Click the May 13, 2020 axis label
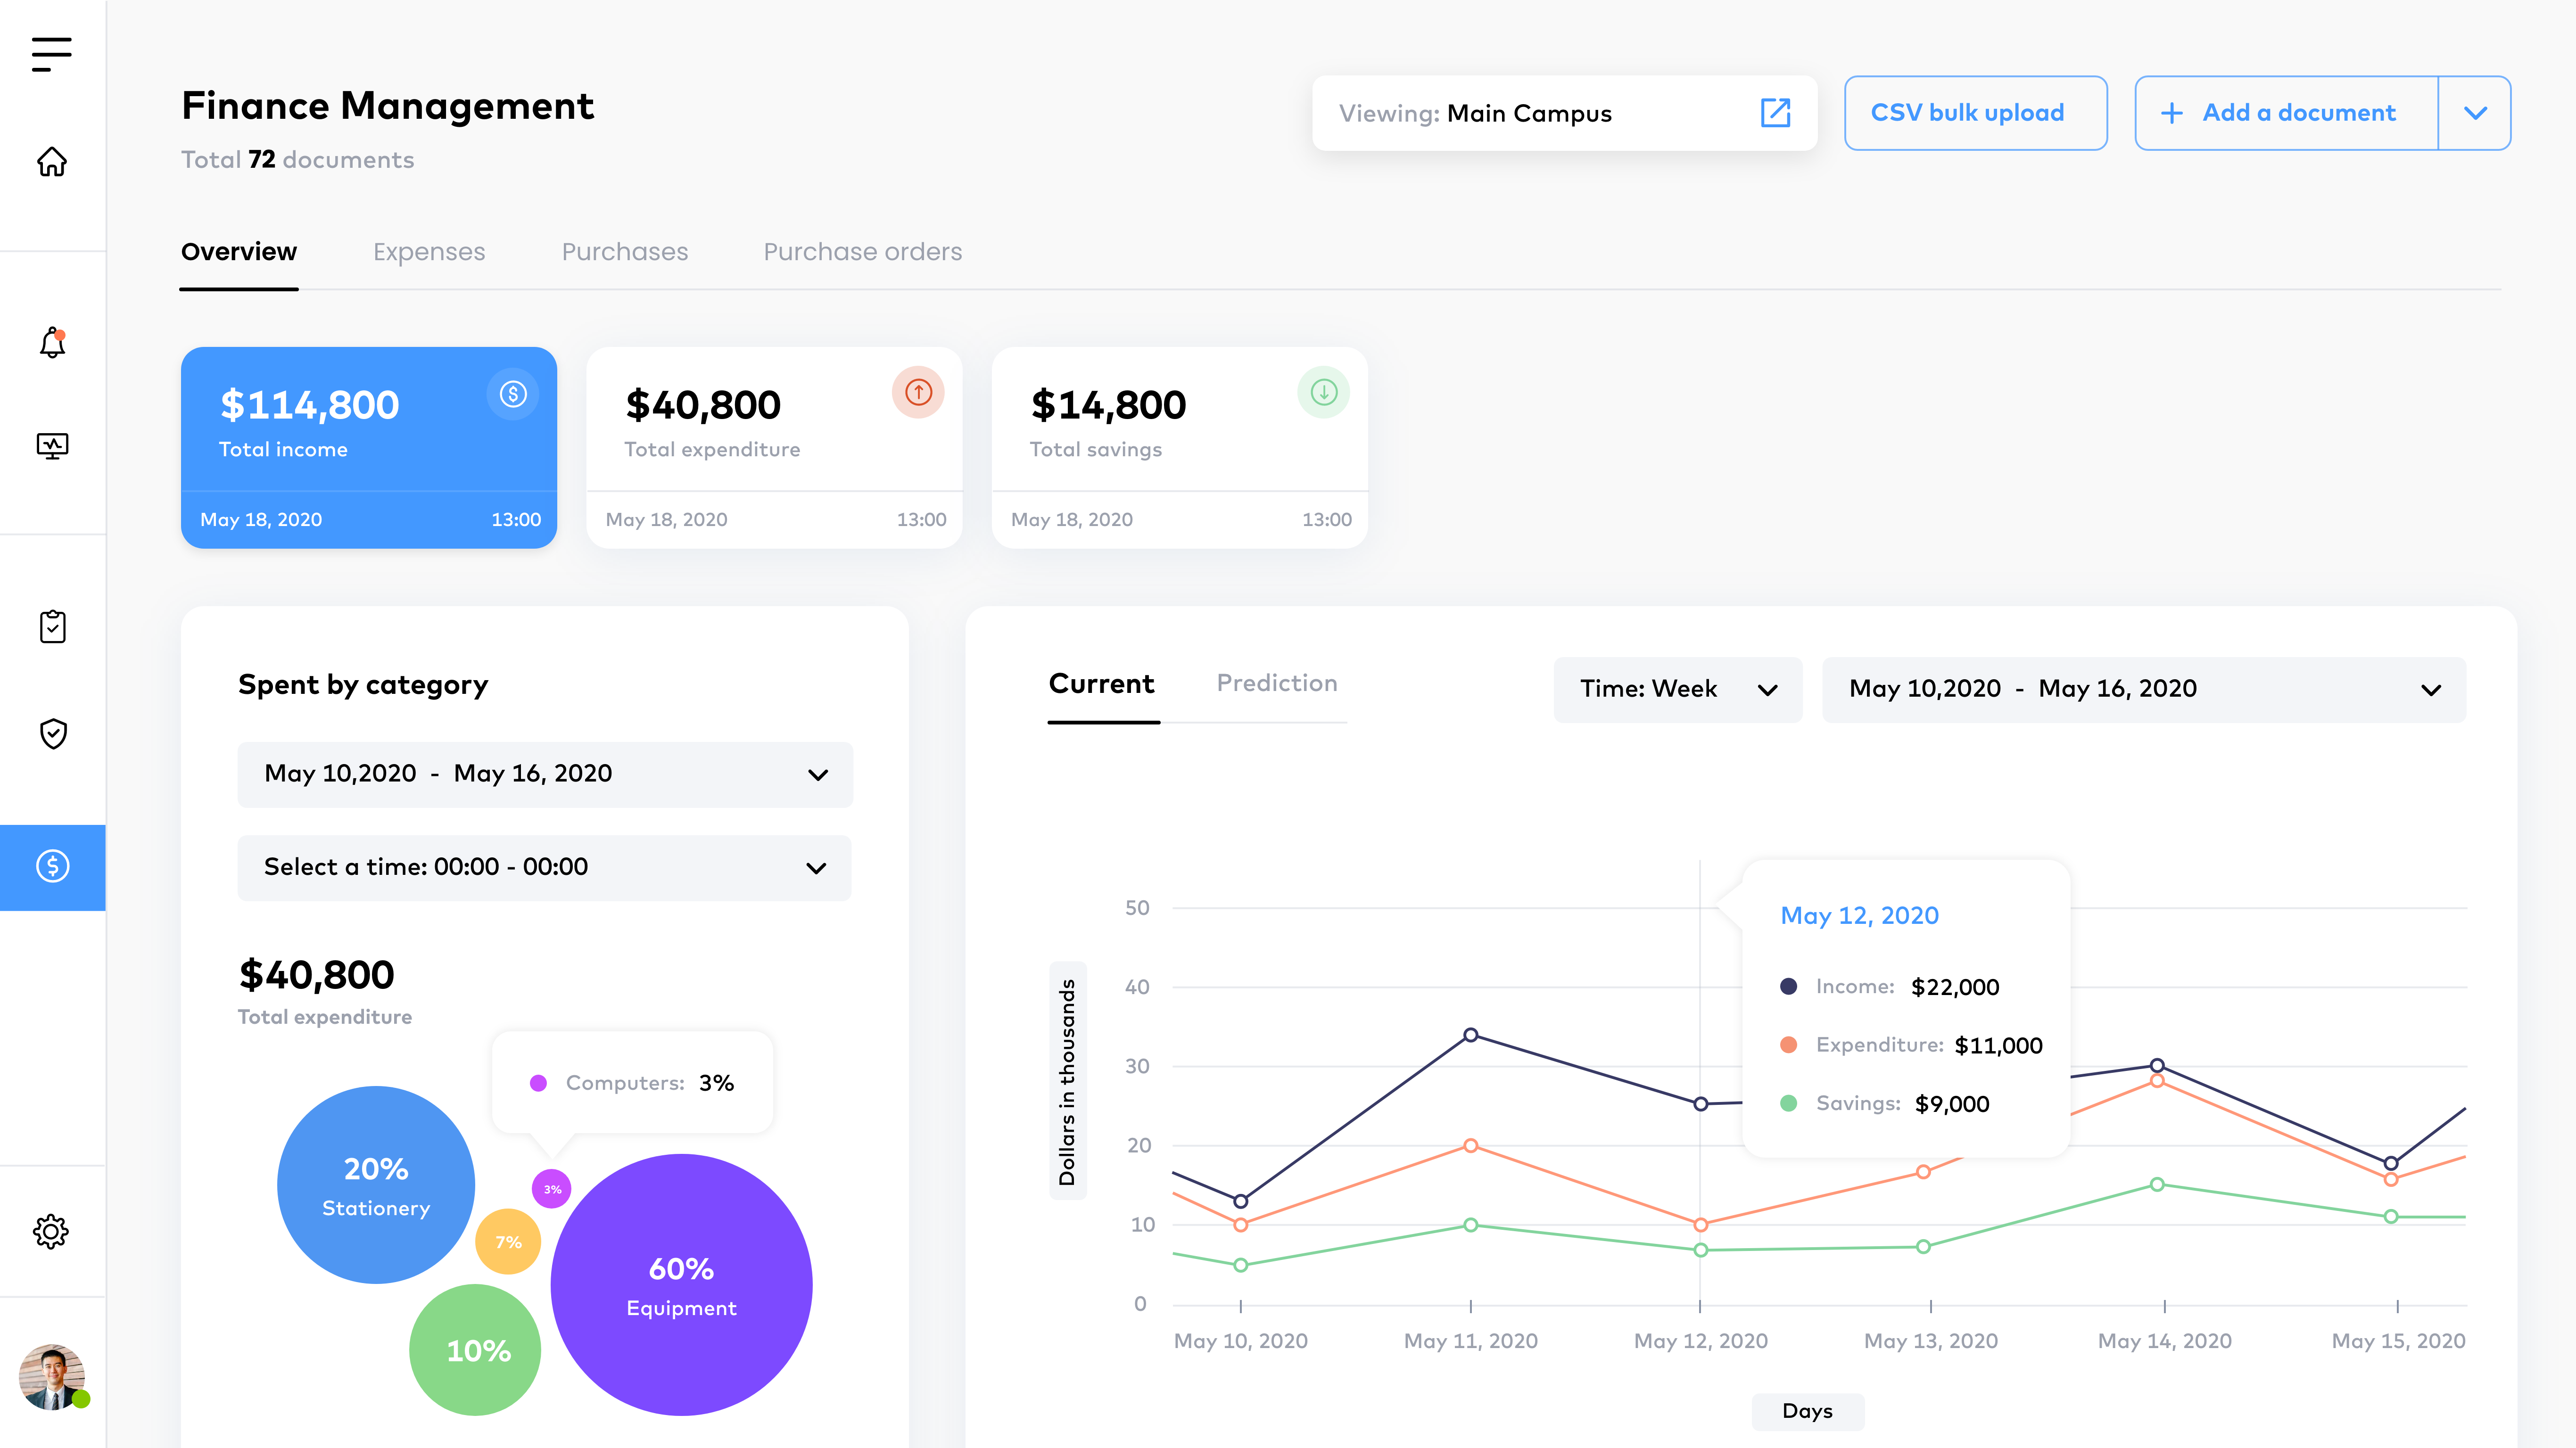The height and width of the screenshot is (1448, 2576). 1930,1341
